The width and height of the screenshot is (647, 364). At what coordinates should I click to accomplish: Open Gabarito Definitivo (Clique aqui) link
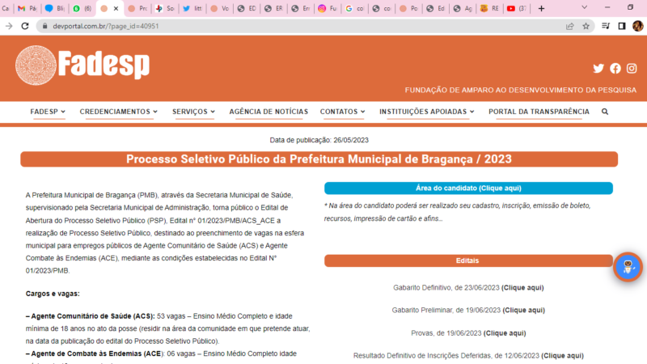pos(522,287)
